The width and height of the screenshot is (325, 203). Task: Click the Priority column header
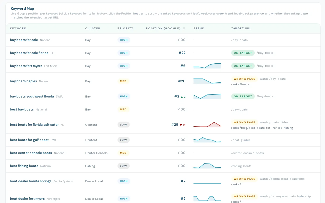point(125,28)
